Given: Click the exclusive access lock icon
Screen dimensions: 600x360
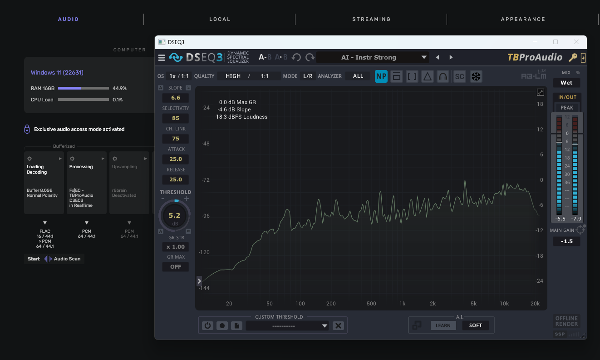Looking at the screenshot, I should (x=27, y=129).
